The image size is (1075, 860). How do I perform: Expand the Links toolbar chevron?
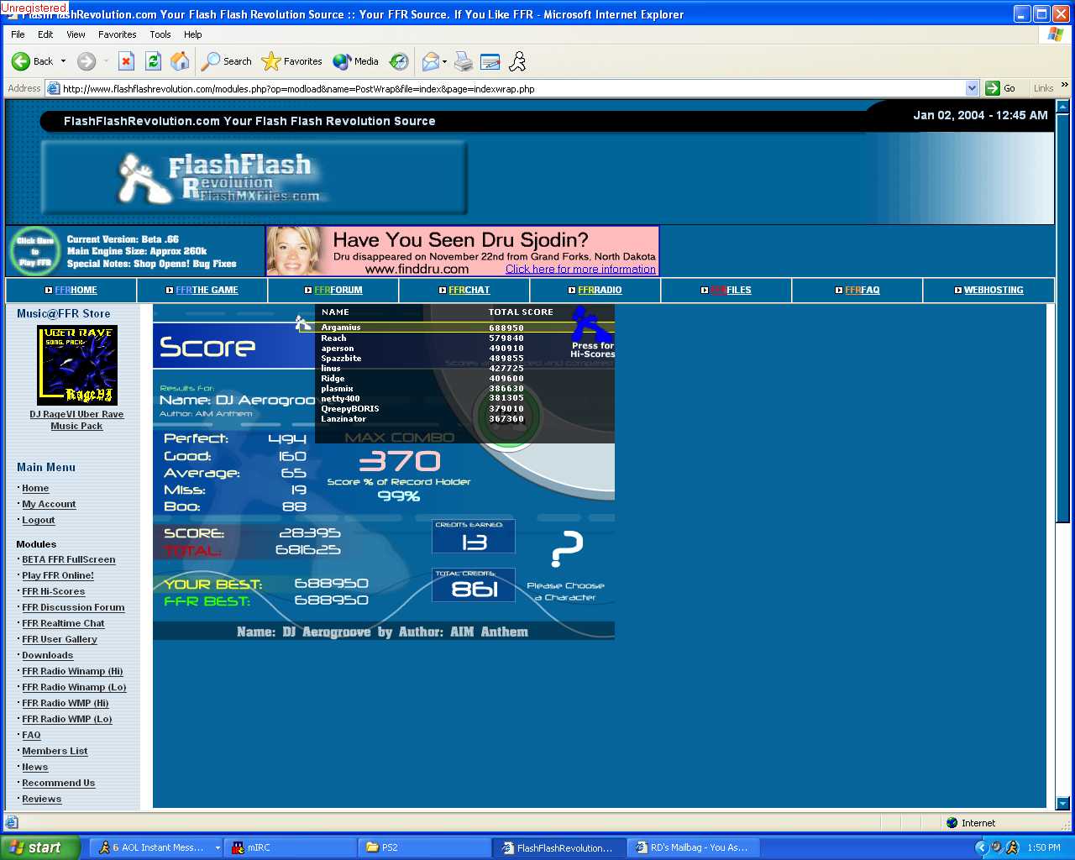click(1064, 85)
